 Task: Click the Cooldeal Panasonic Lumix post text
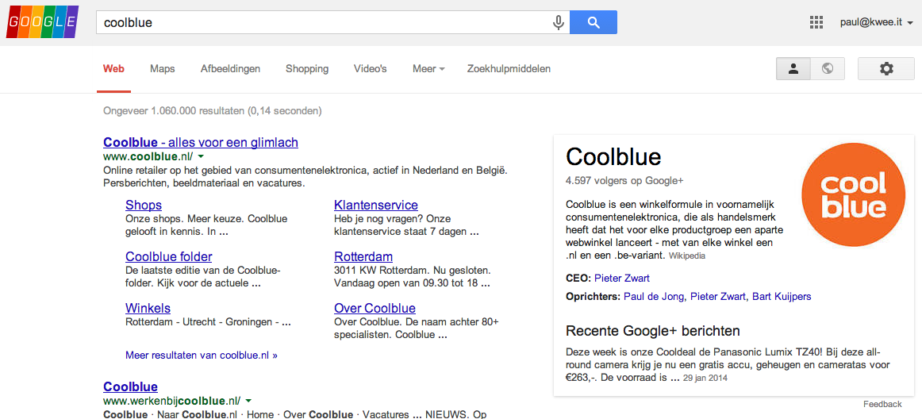click(x=728, y=365)
